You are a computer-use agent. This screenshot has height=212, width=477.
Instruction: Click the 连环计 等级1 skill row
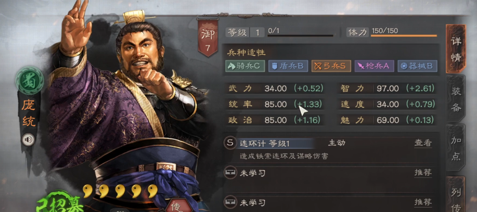331,143
